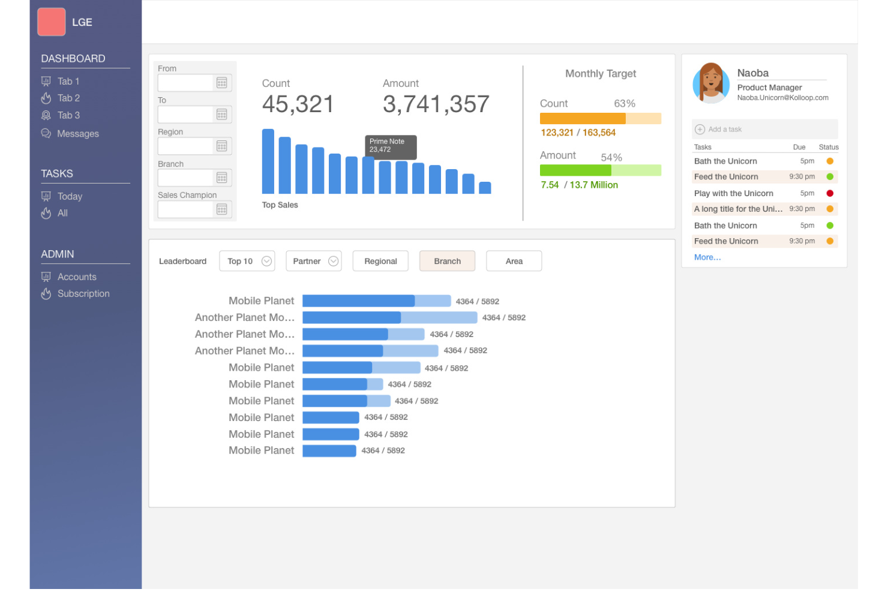Open the Branch field picker icon
Screen dimensions: 888x592
click(x=222, y=178)
